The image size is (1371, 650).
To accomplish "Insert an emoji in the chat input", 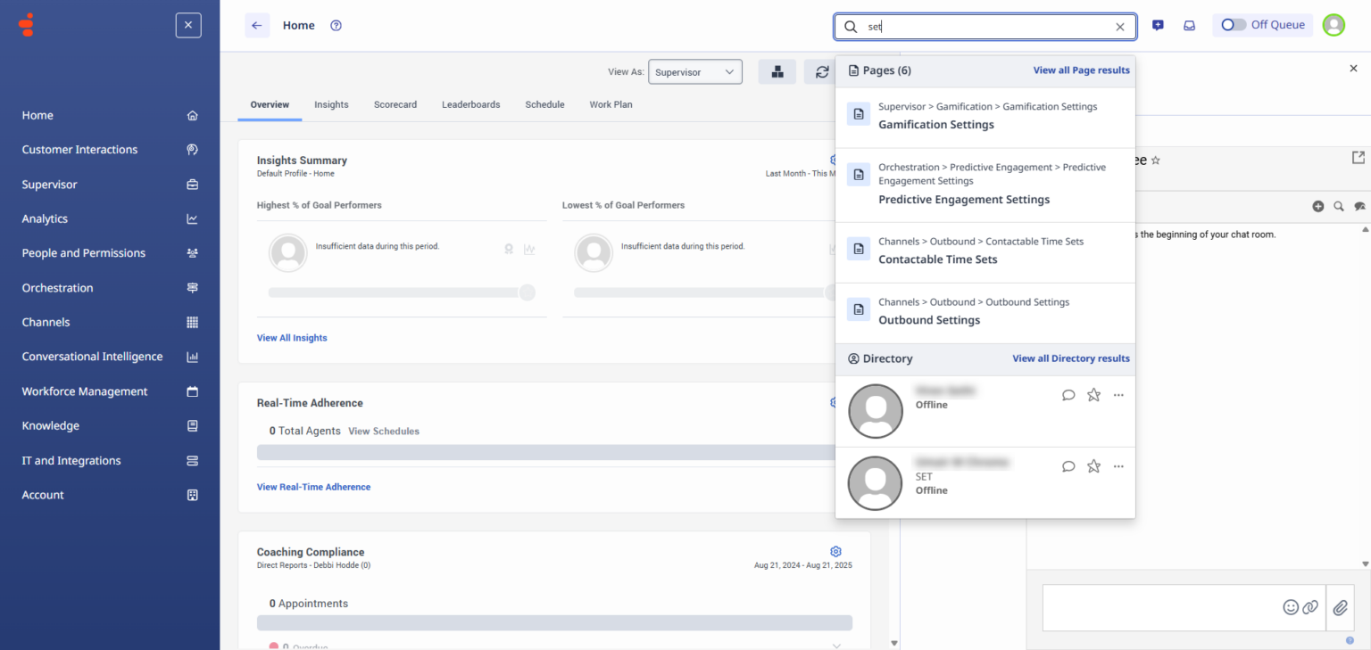I will point(1291,607).
